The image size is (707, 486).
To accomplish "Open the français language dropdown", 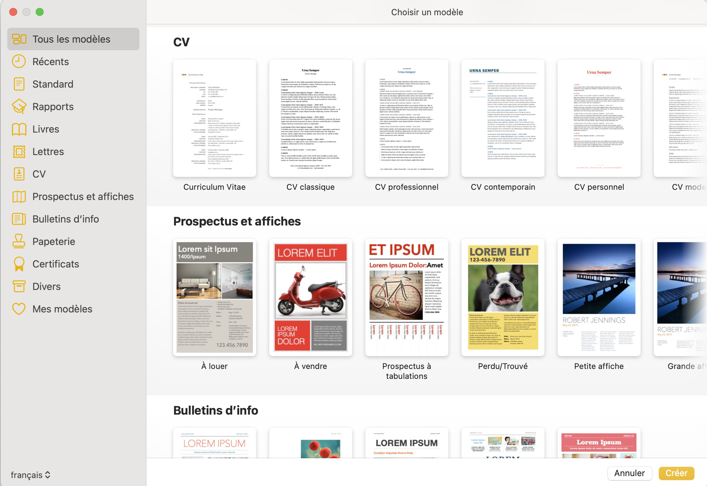I will (30, 475).
